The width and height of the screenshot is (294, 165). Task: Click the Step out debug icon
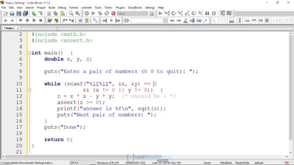pos(187,13)
